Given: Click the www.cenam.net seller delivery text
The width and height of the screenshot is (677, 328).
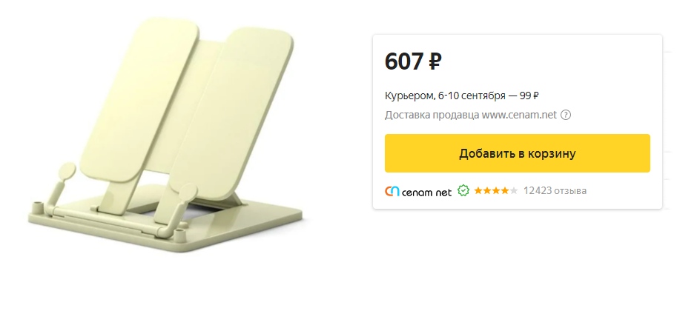Looking at the screenshot, I should pyautogui.click(x=519, y=115).
